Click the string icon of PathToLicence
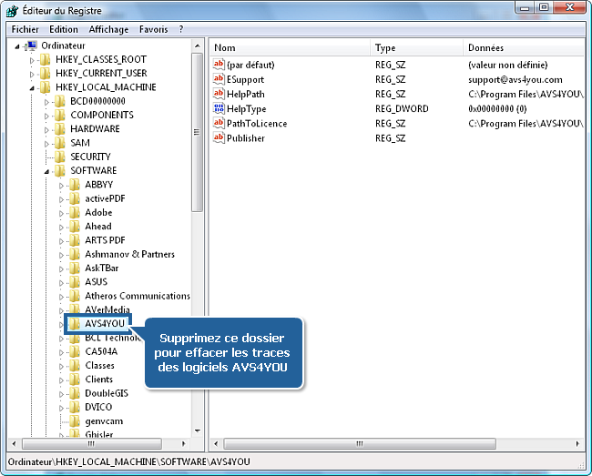 tap(219, 123)
